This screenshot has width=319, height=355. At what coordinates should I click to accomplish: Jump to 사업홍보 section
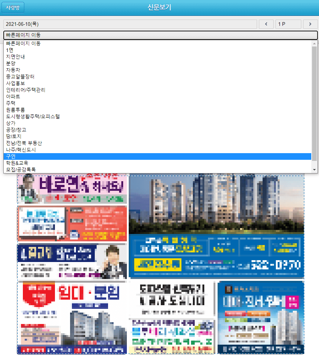click(x=157, y=83)
